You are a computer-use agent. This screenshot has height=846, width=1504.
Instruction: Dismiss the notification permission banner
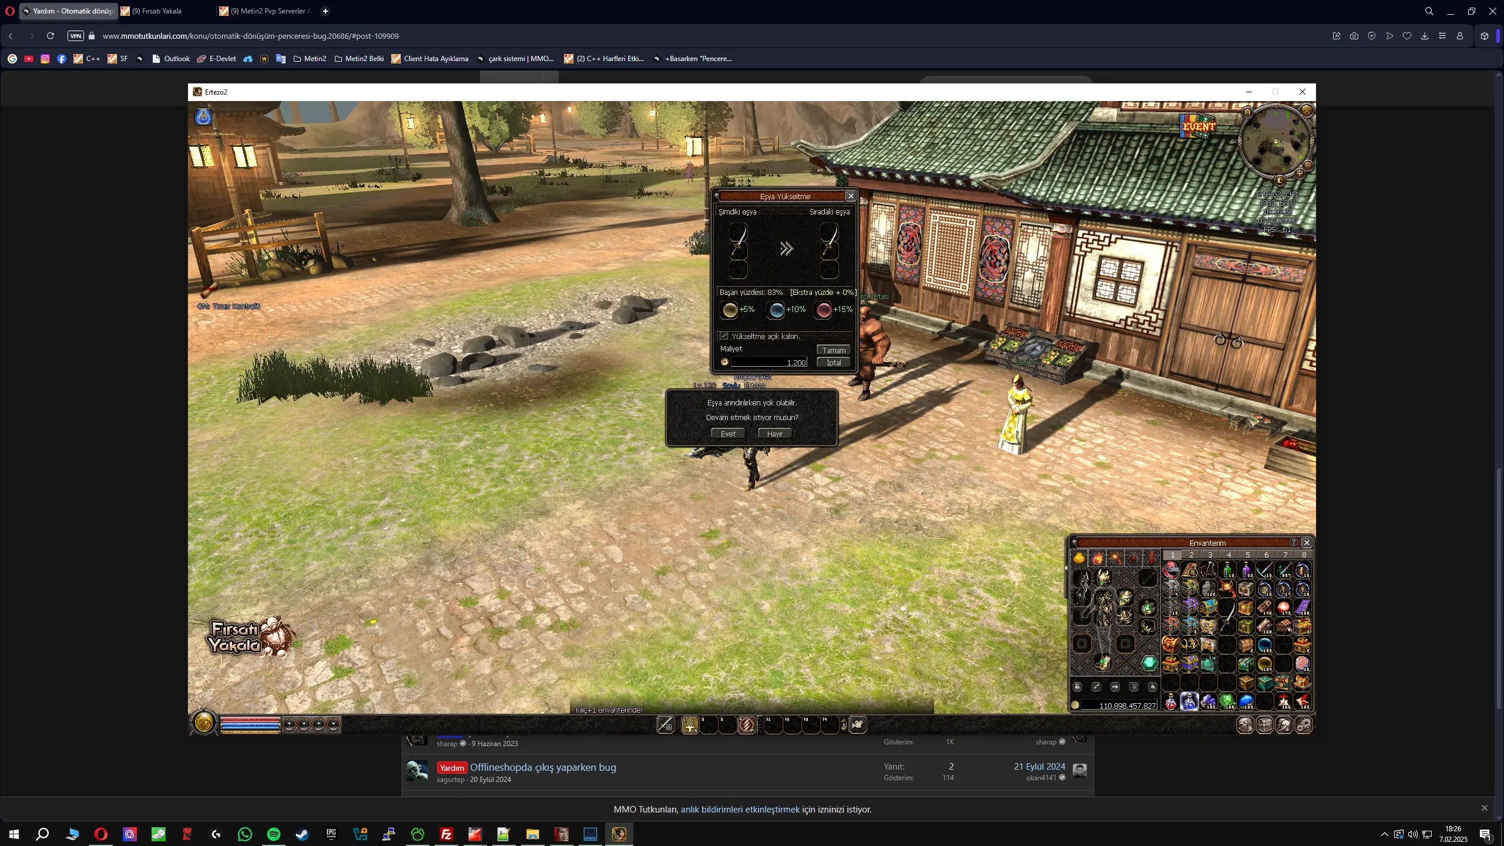point(1484,808)
